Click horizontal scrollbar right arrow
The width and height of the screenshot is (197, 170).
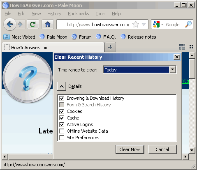click(185, 156)
